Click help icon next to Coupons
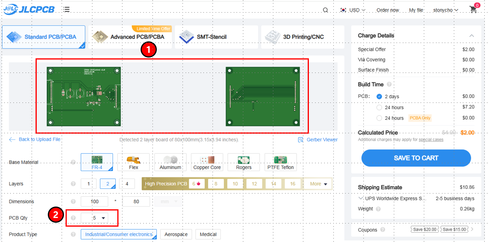 (383, 230)
